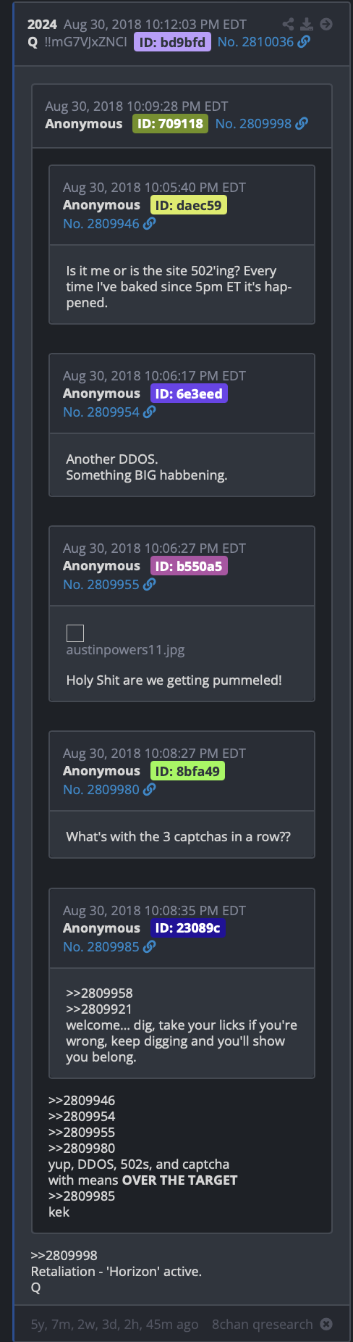353x1342 pixels.
Task: Click link icon beside No. 2809946
Action: point(149,224)
